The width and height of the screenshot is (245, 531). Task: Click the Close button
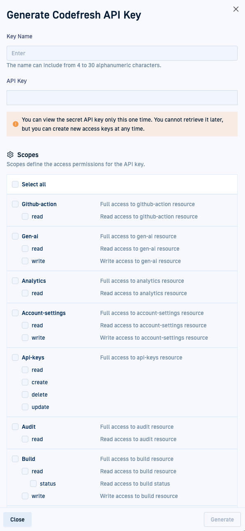pyautogui.click(x=17, y=519)
